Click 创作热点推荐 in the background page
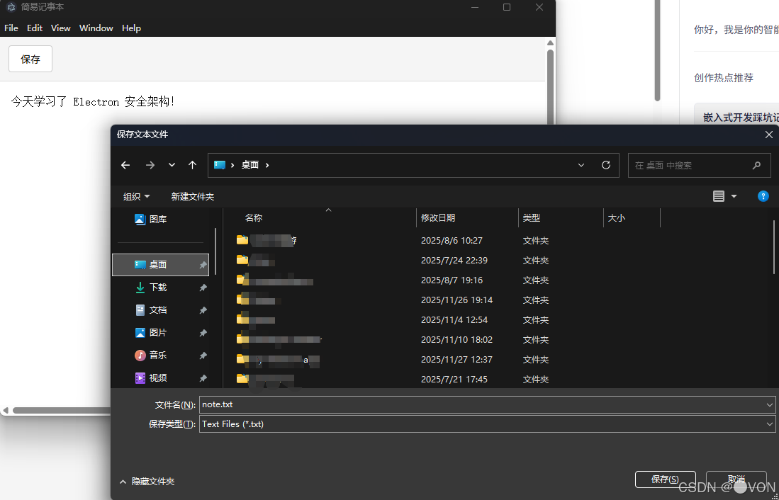The image size is (779, 500). [723, 77]
